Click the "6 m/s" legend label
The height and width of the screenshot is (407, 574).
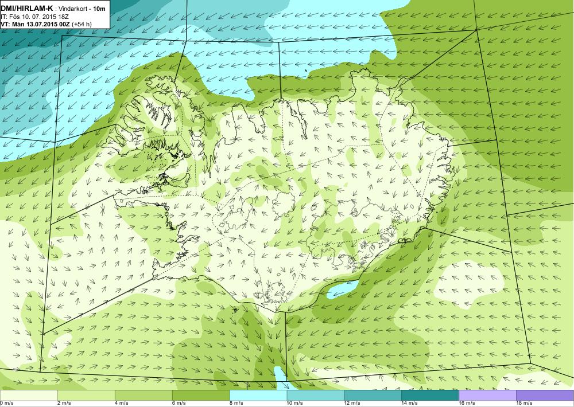point(179,404)
